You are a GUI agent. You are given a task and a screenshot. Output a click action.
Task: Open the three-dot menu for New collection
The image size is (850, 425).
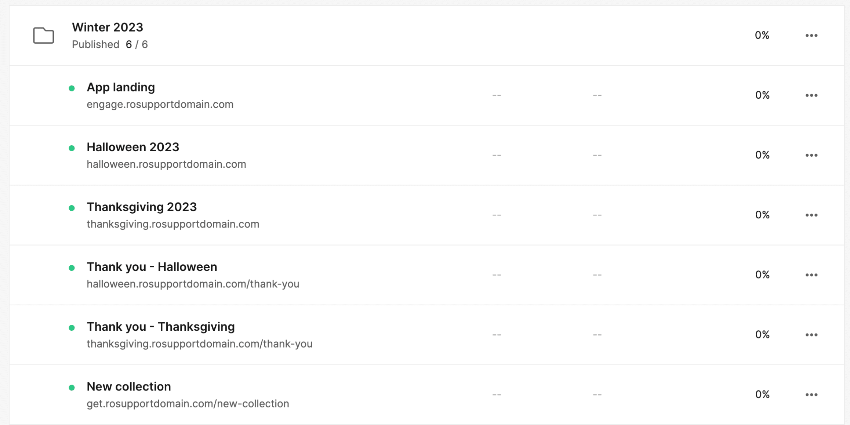pyautogui.click(x=811, y=395)
